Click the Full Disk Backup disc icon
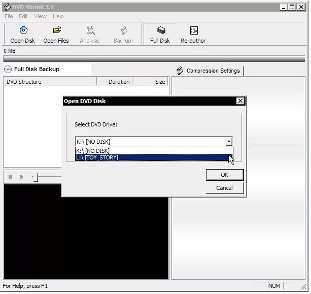 (8, 70)
